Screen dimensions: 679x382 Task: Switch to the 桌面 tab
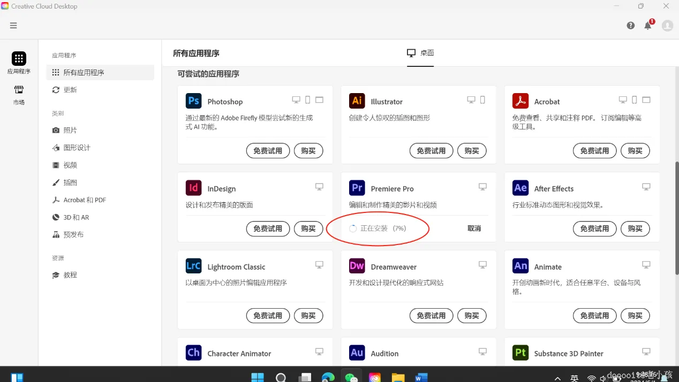tap(420, 53)
